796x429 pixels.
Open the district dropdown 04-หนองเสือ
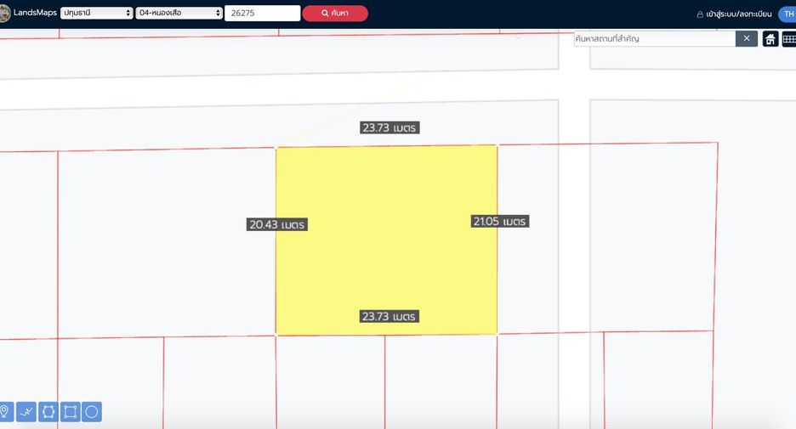[x=179, y=14]
